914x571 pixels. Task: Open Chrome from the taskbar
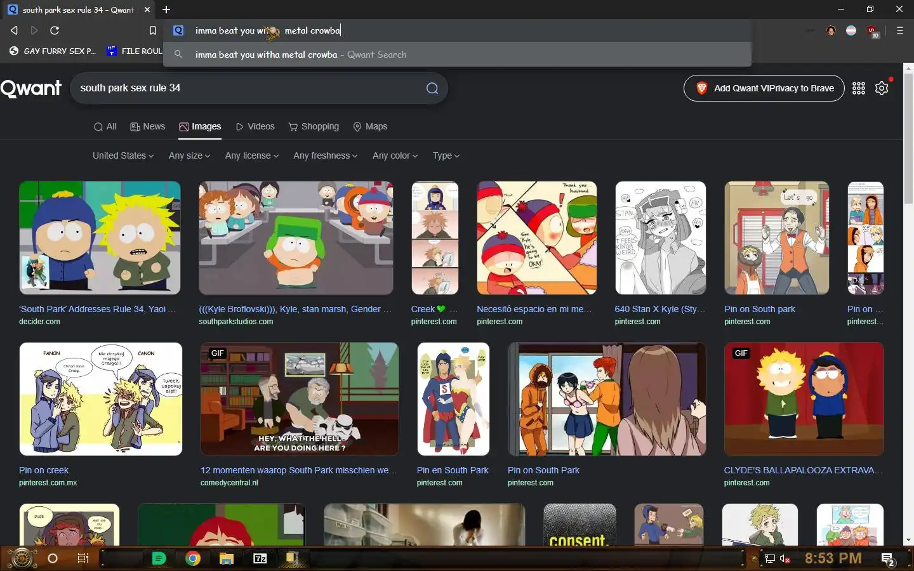[x=193, y=558]
